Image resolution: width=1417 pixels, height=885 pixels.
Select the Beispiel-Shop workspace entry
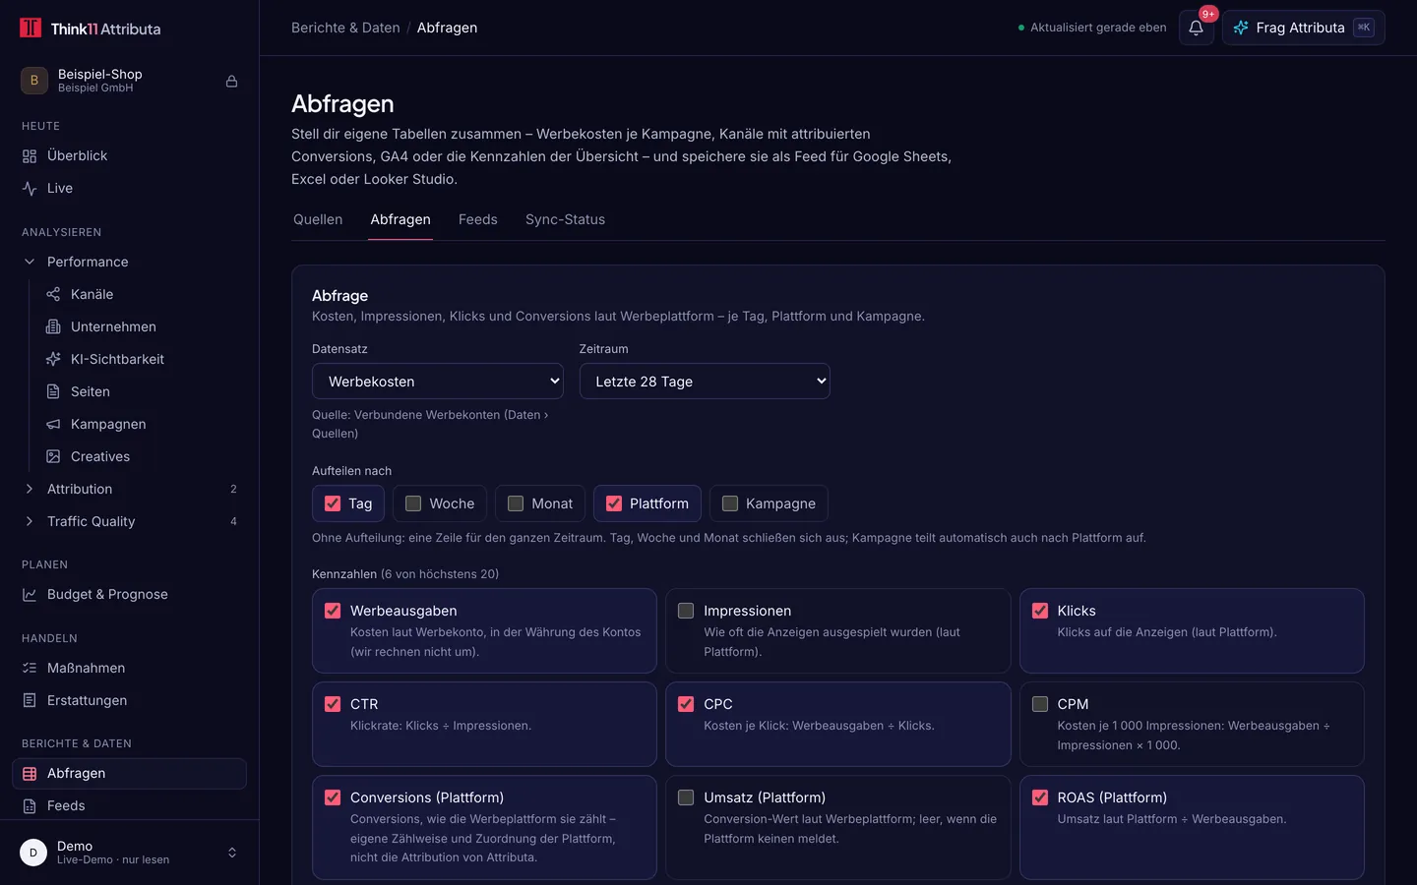click(x=129, y=81)
